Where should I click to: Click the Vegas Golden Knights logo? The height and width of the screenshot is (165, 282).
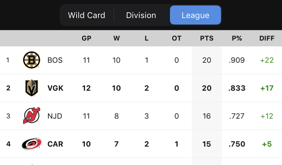[x=32, y=88]
